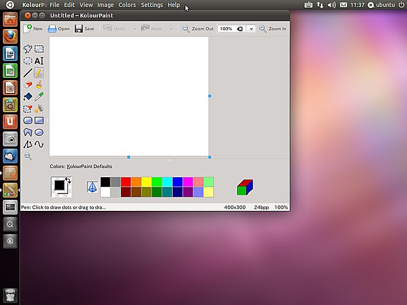Select the Rounded Rectangle tool
The height and width of the screenshot is (305, 407).
tap(28, 120)
